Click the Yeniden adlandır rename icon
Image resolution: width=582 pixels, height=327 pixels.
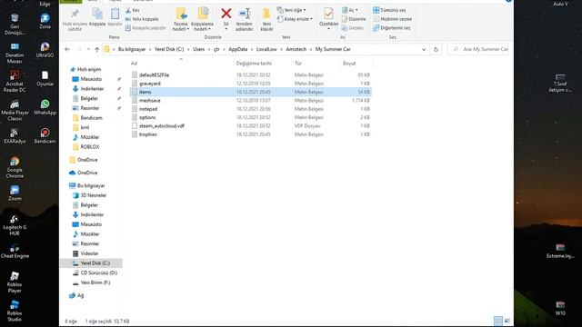pos(245,14)
